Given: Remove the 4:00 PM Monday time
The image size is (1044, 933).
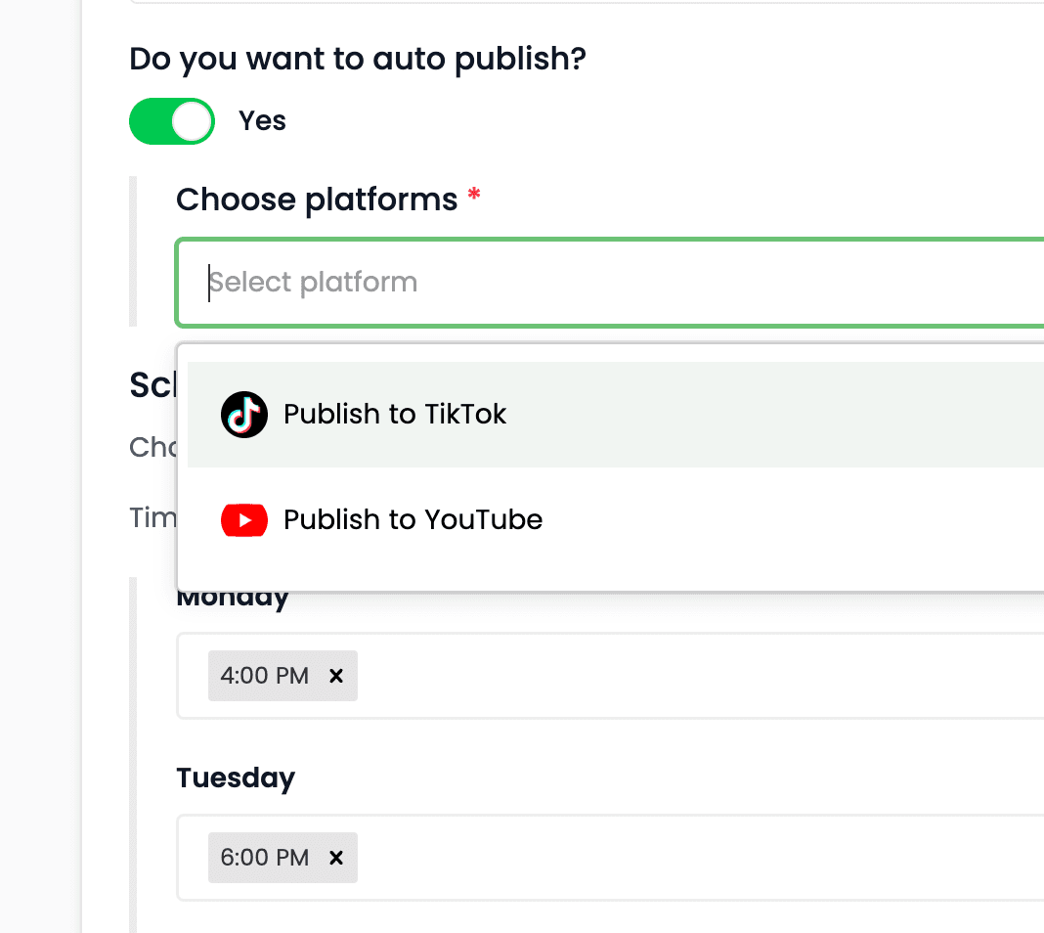Looking at the screenshot, I should coord(336,676).
